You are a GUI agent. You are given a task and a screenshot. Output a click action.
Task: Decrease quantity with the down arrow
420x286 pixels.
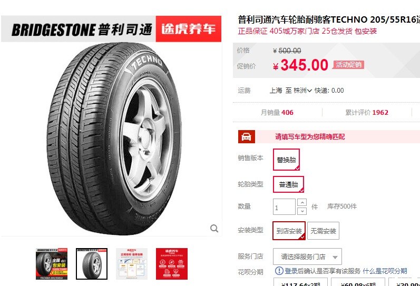coord(302,211)
